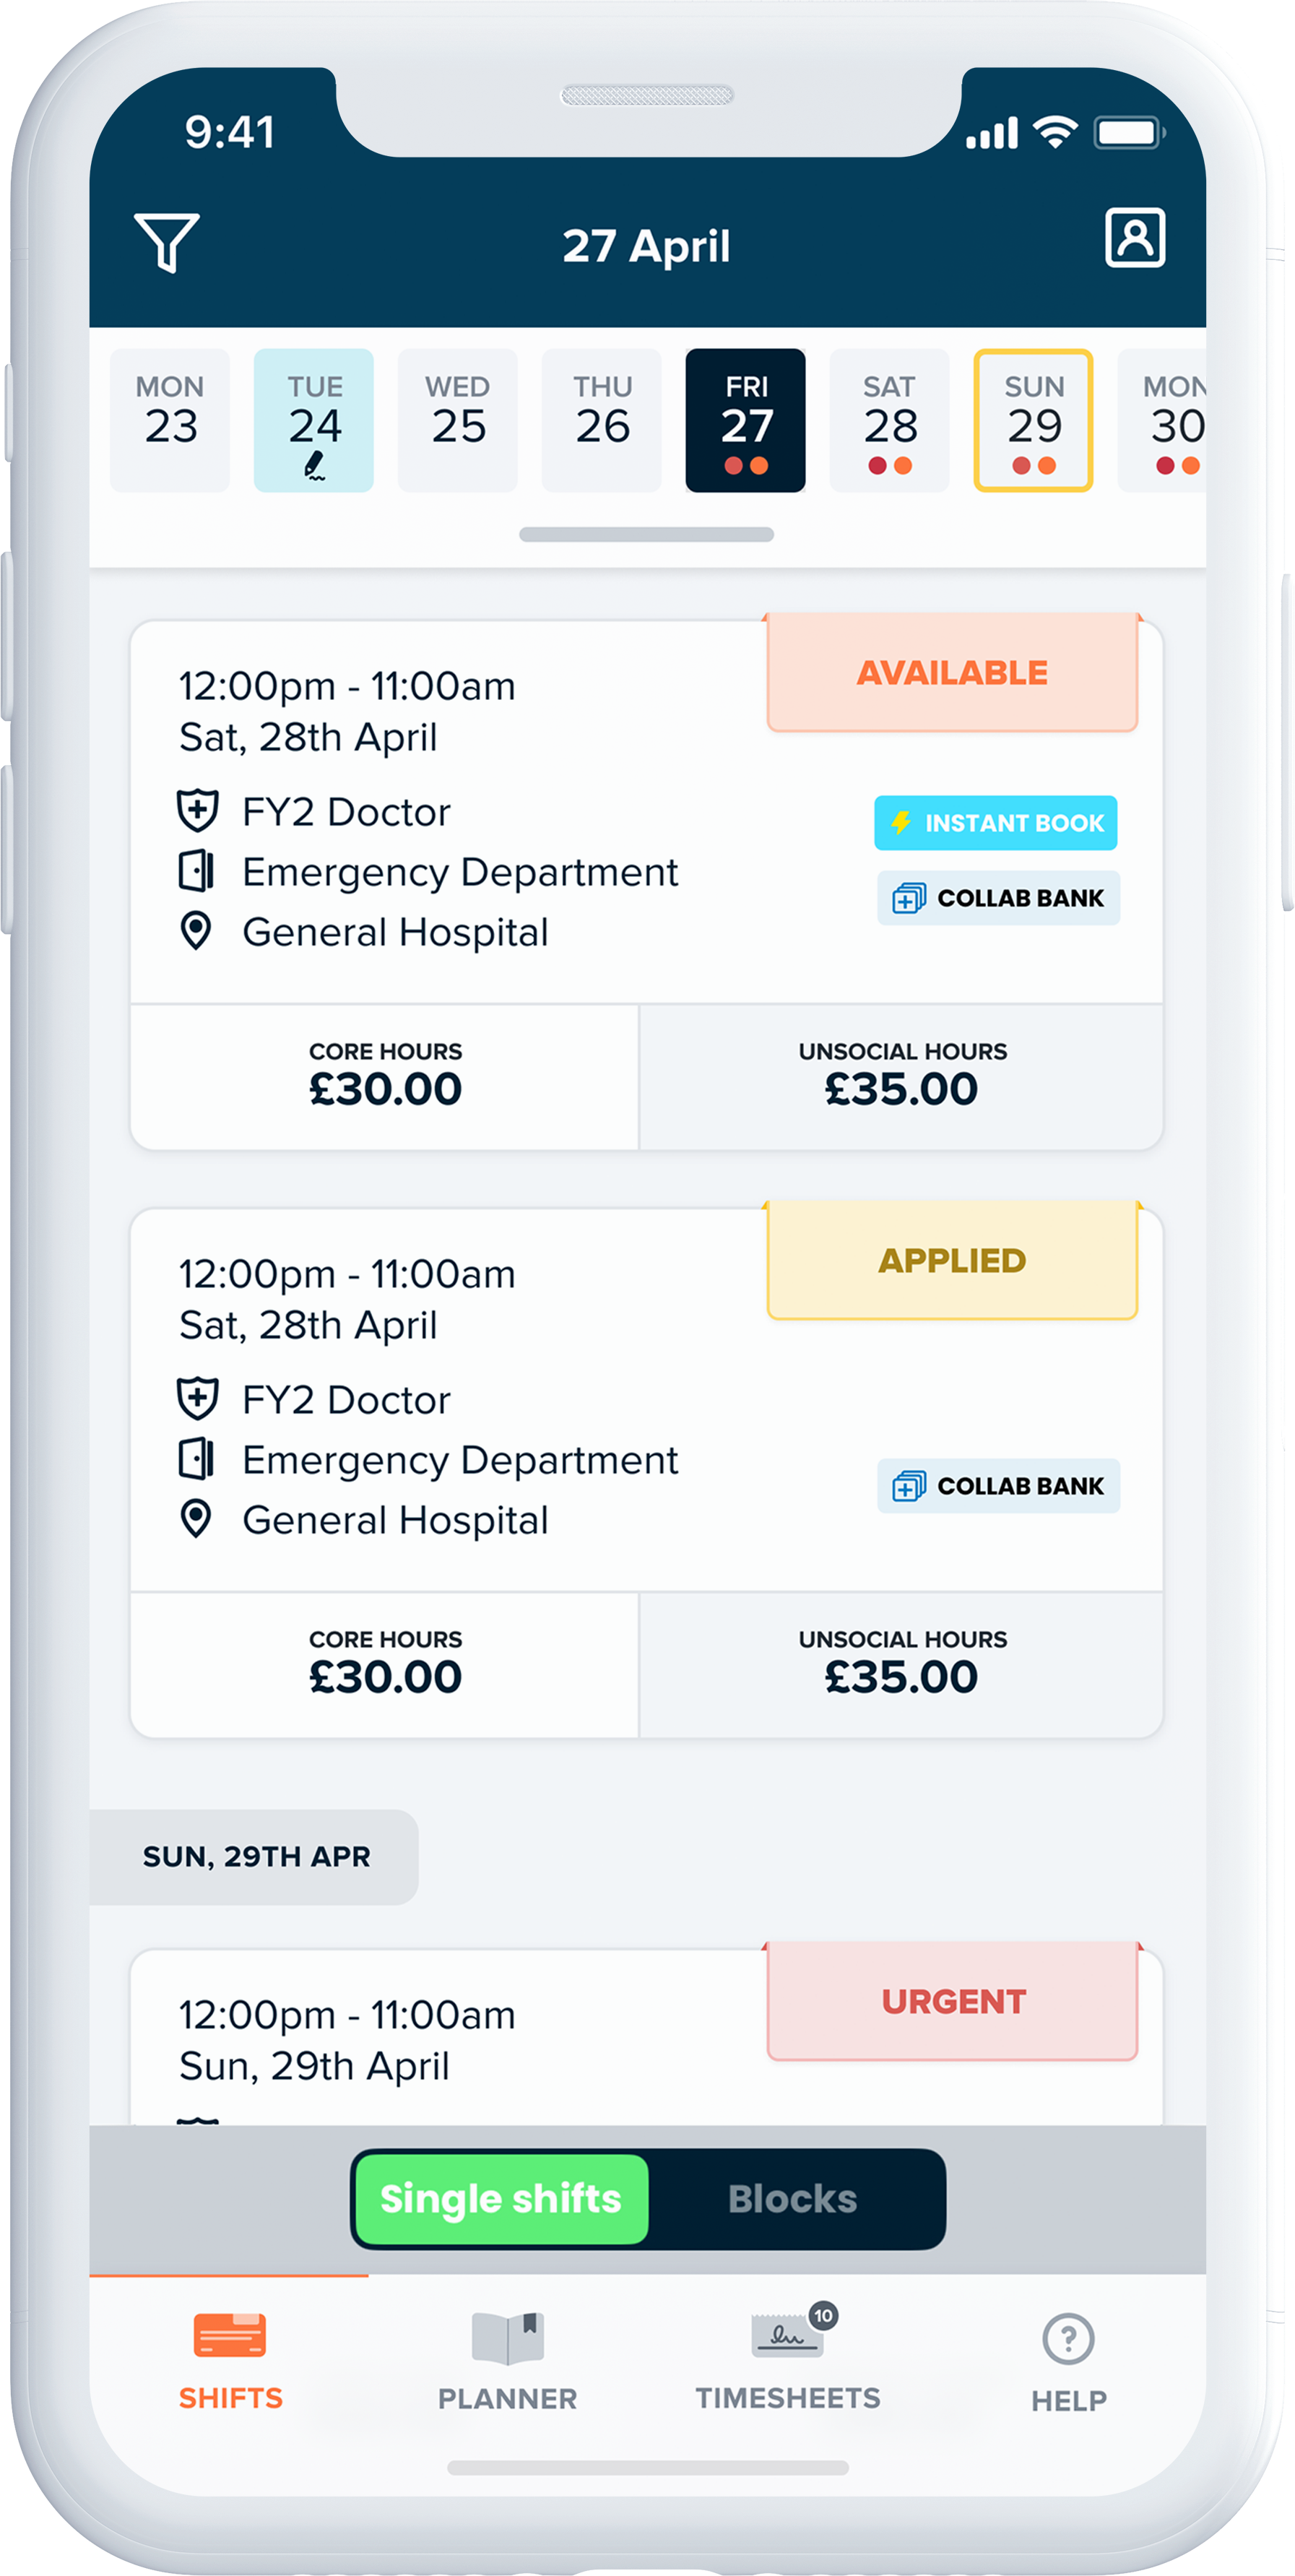Image resolution: width=1295 pixels, height=2576 pixels.
Task: Select Tuesday 24 date tab
Action: 314,421
